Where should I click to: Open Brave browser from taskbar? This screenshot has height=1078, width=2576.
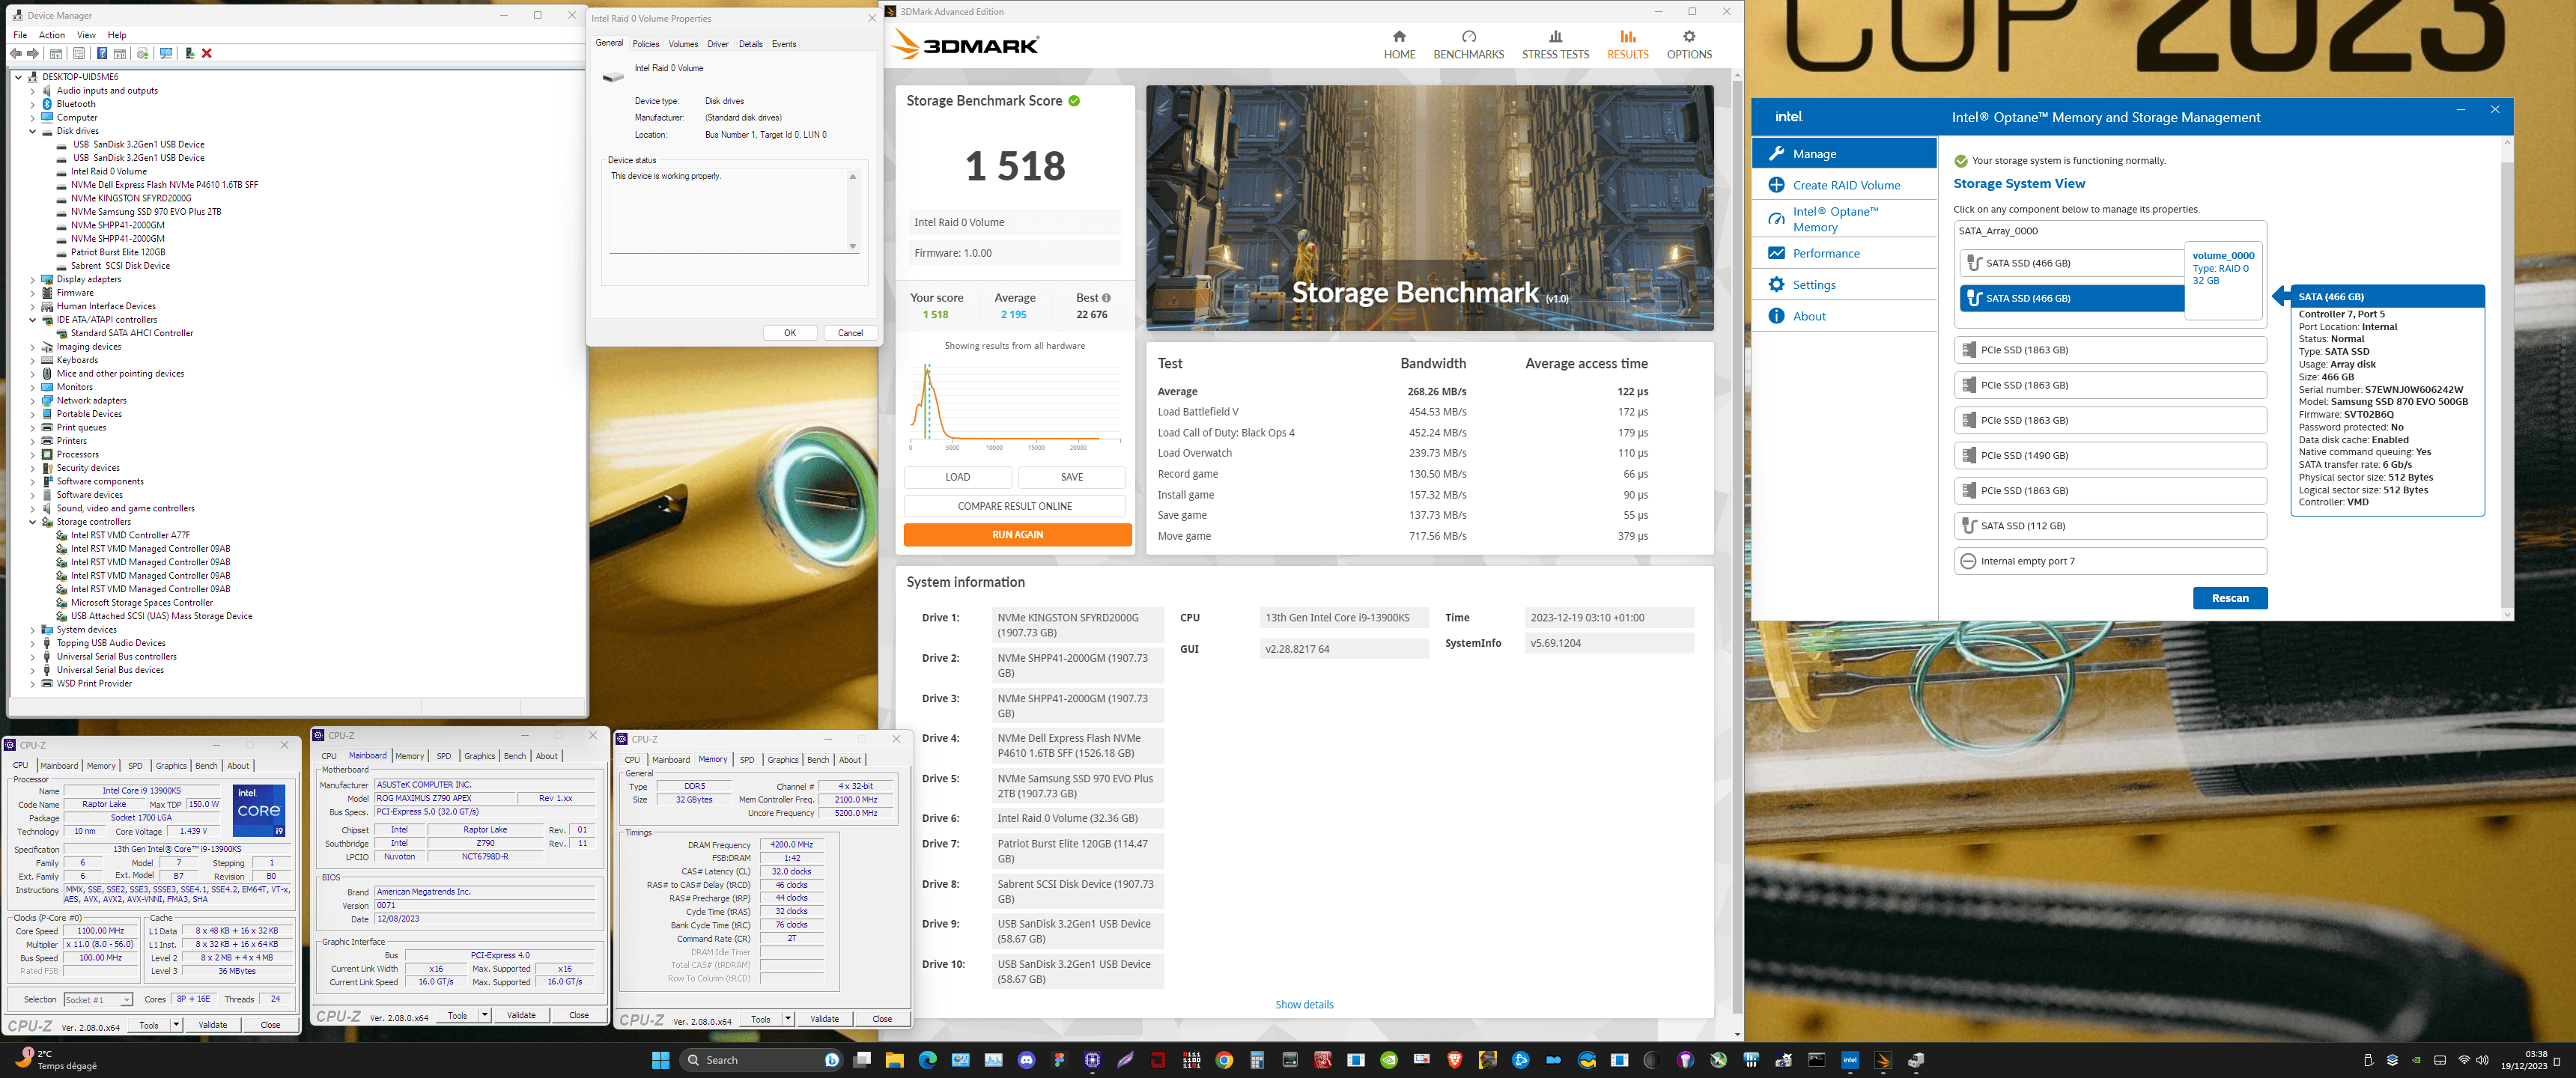click(1455, 1060)
